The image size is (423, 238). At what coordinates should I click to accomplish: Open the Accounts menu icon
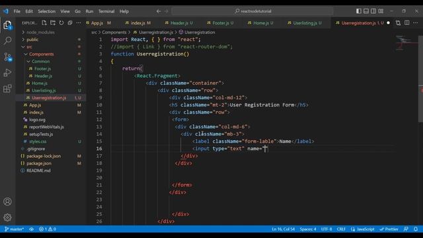point(7,202)
